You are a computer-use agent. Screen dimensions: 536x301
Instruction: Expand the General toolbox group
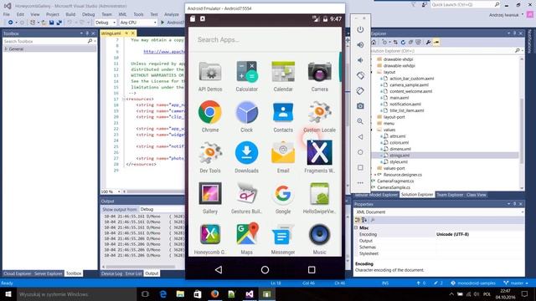tap(6, 49)
